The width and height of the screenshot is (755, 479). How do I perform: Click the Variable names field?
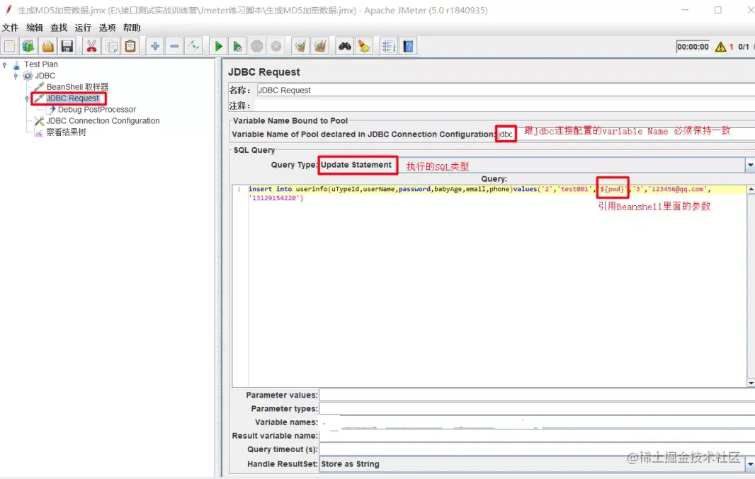pyautogui.click(x=537, y=422)
